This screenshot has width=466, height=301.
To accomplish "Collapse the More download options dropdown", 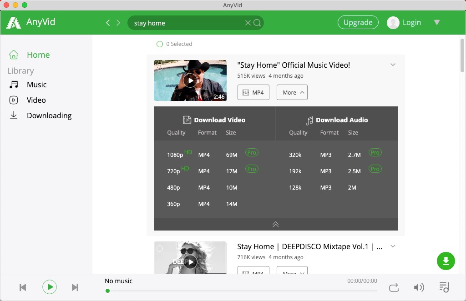I will 292,92.
